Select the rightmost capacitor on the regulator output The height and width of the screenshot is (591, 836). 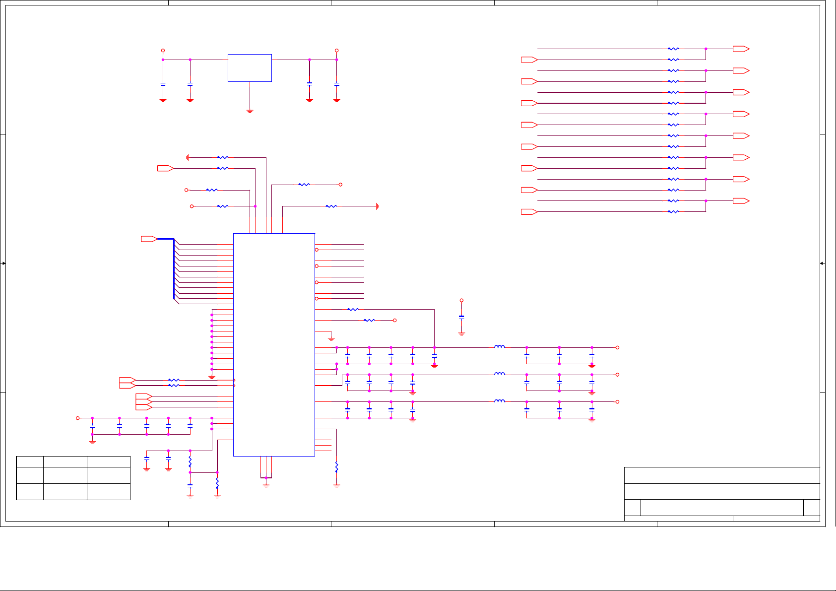(336, 85)
